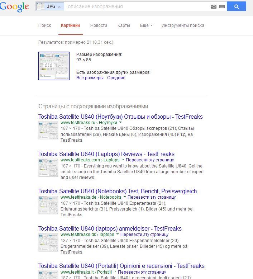Open Toshiba U840 (Portatili) Opinioni result
This screenshot has height=279, width=253.
point(121,266)
